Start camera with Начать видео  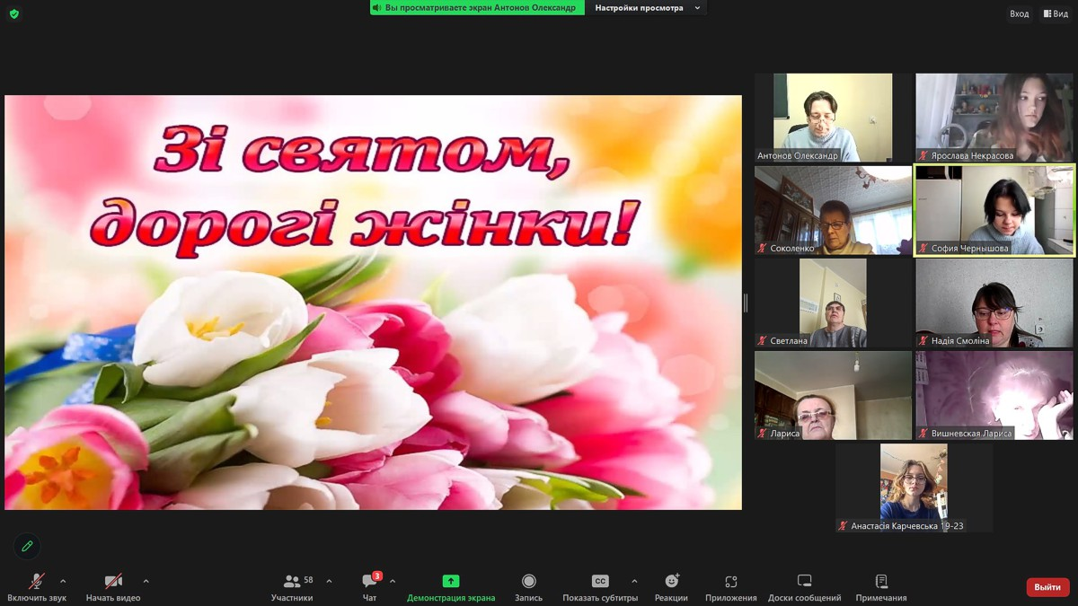(x=113, y=588)
